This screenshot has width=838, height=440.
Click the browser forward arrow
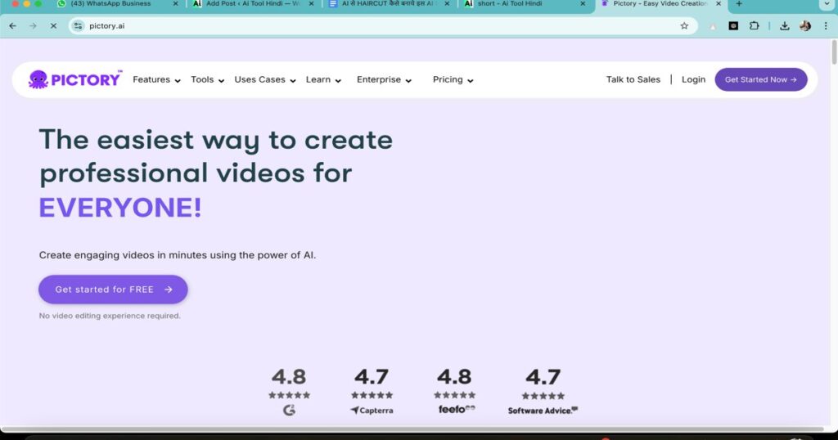(33, 25)
